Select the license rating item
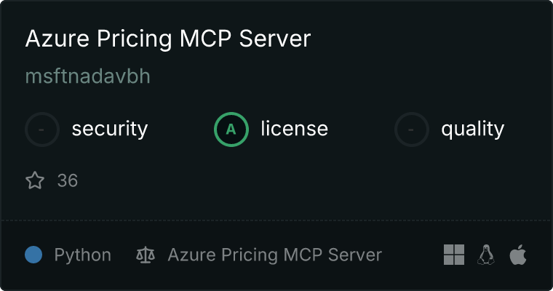Image resolution: width=553 pixels, height=291 pixels. (x=271, y=129)
